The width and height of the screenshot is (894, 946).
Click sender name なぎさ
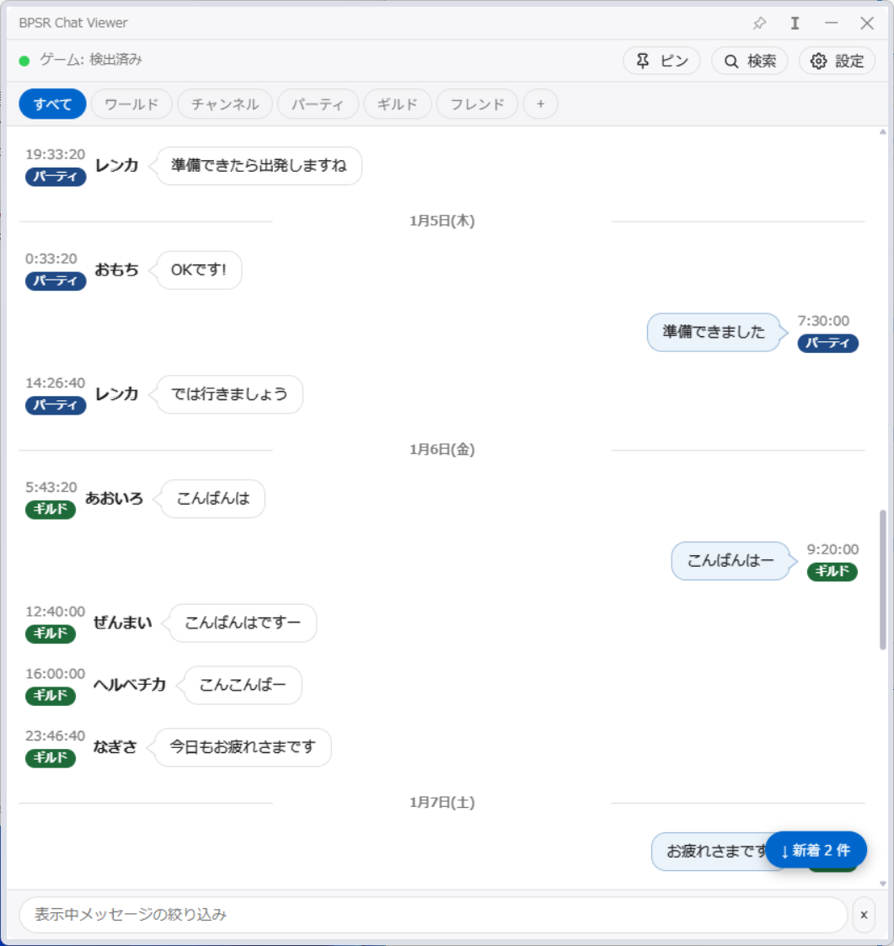click(115, 747)
